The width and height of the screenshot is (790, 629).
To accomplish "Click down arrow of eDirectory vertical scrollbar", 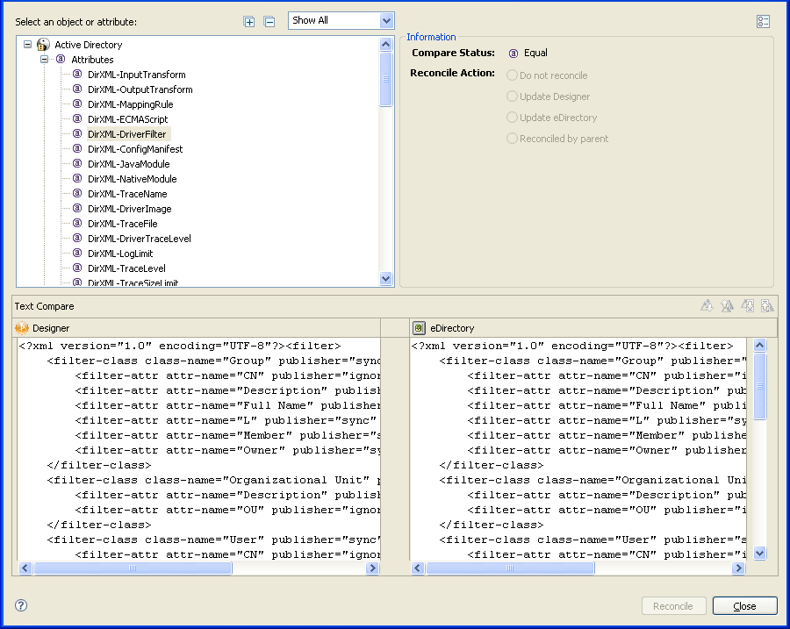I will coord(760,553).
